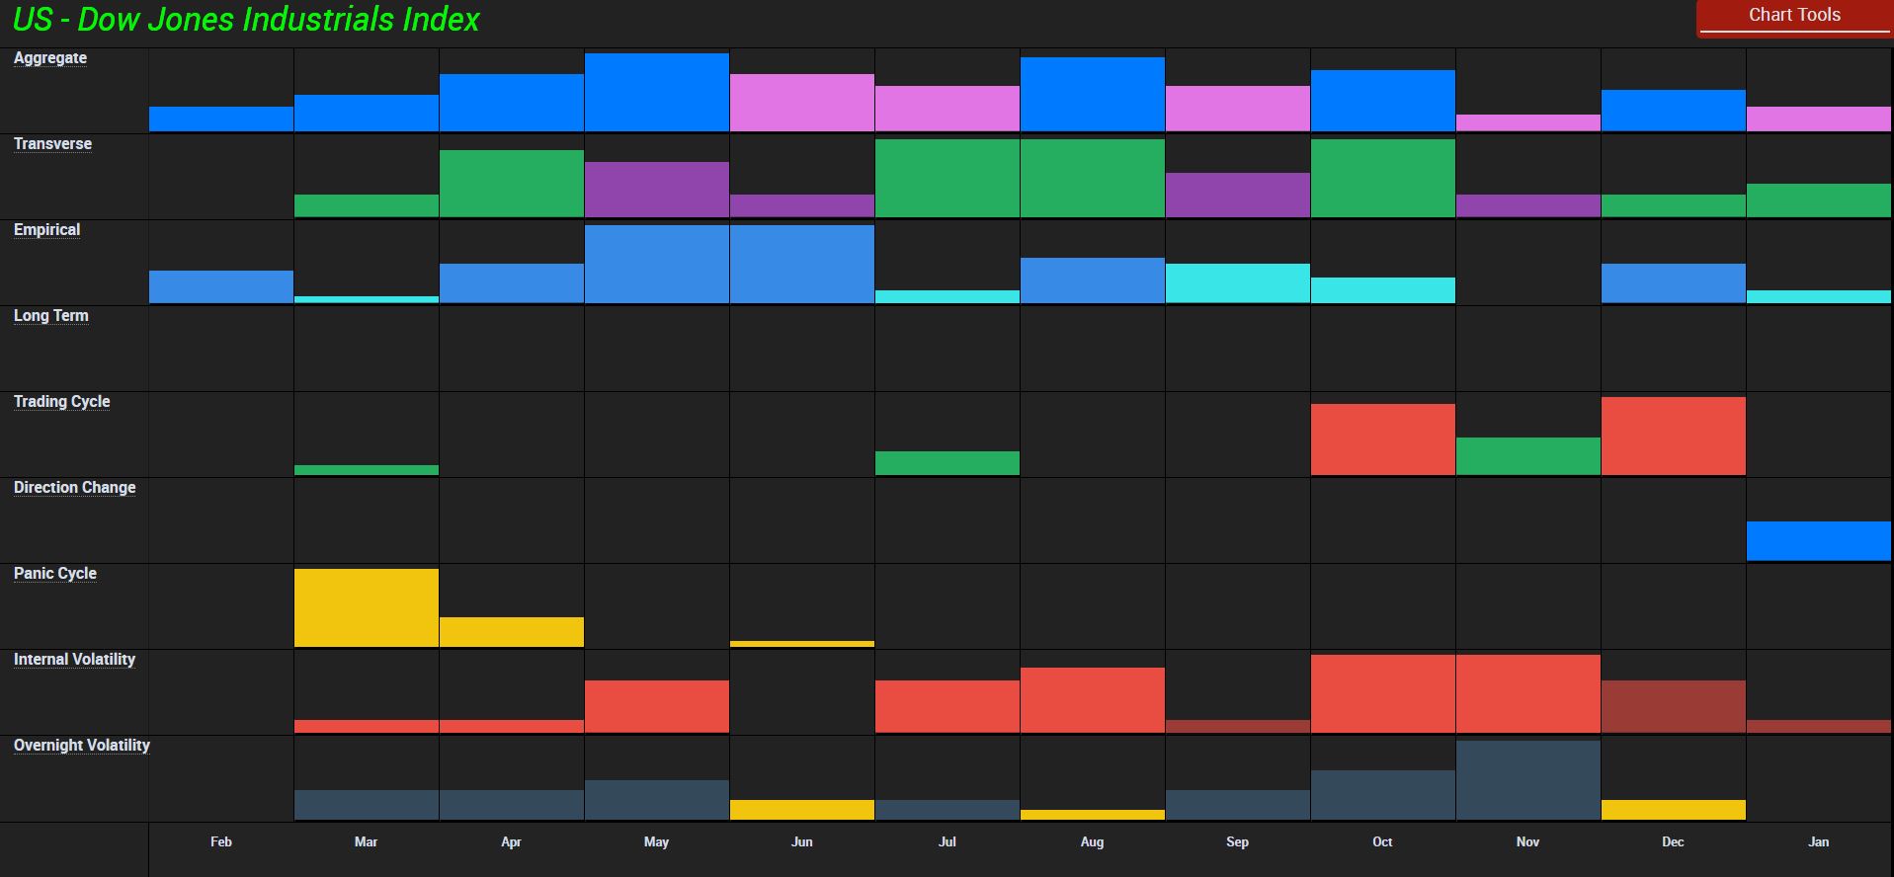Select the Aggregate bar for November
1894x877 pixels.
[1528, 123]
